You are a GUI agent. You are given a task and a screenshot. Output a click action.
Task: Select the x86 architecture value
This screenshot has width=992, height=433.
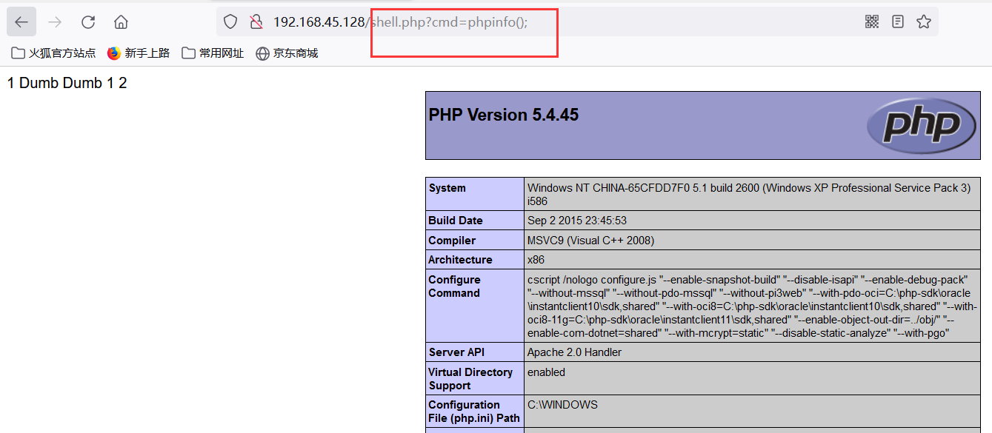[x=536, y=260]
